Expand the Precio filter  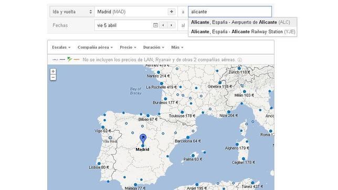pyautogui.click(x=128, y=47)
